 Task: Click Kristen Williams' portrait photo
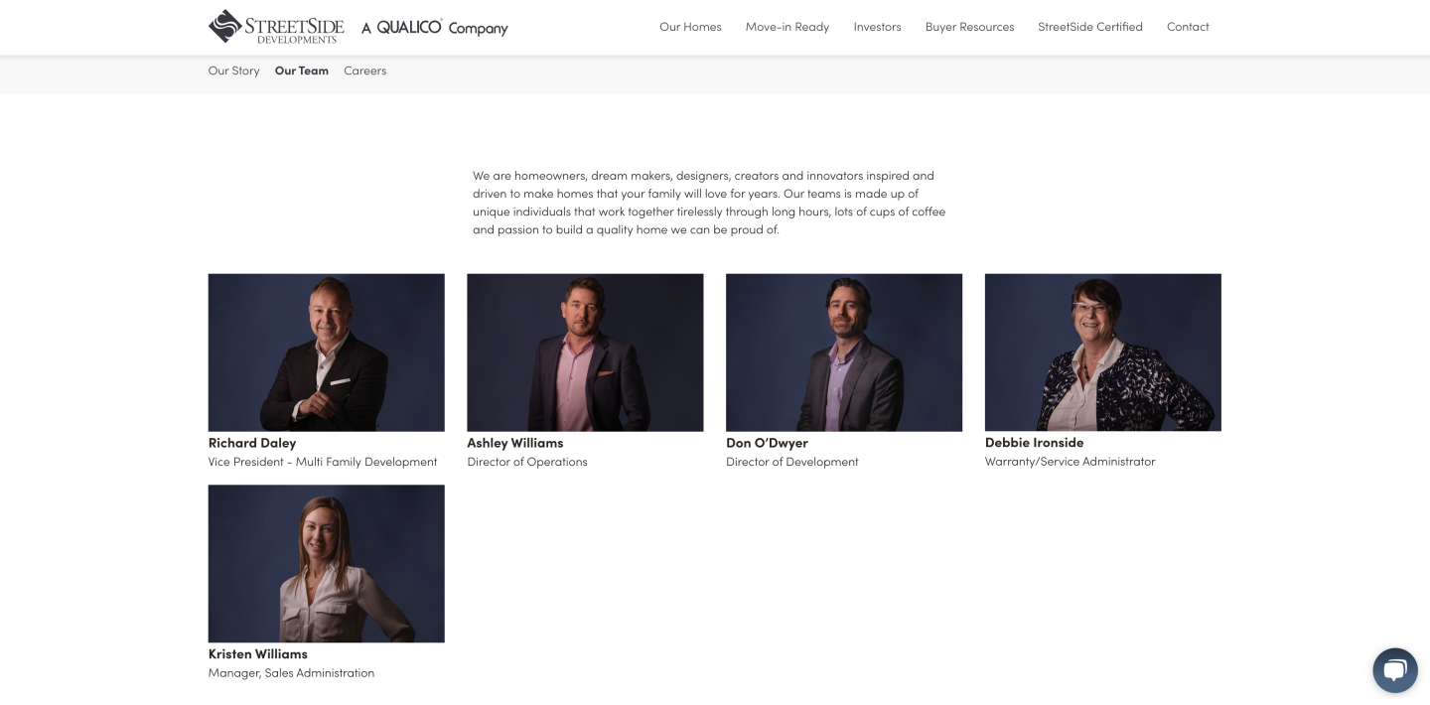click(x=327, y=564)
